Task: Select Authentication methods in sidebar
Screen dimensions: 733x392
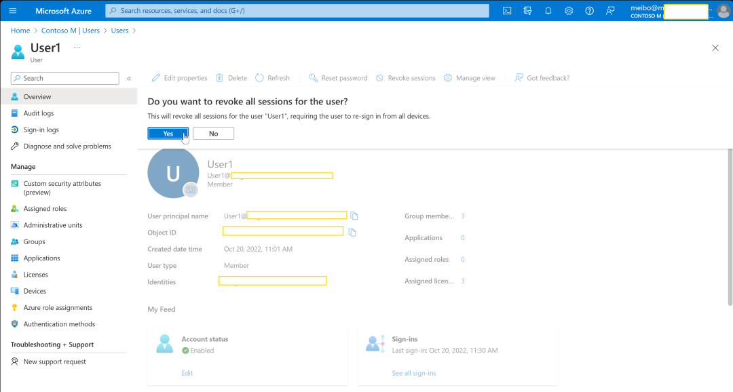Action: tap(59, 324)
